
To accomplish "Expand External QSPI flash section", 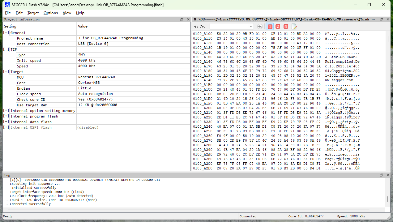I will click(x=6, y=127).
